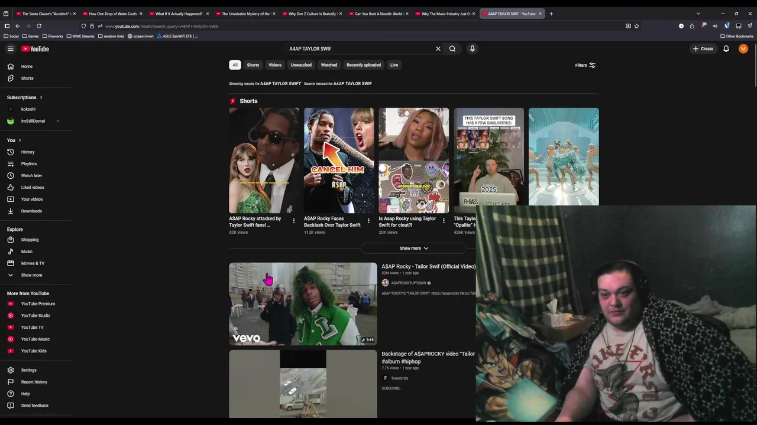Image resolution: width=757 pixels, height=425 pixels.
Task: Select the Watched filter chip
Action: (x=329, y=65)
